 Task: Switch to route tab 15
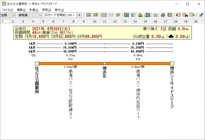tap(147, 21)
